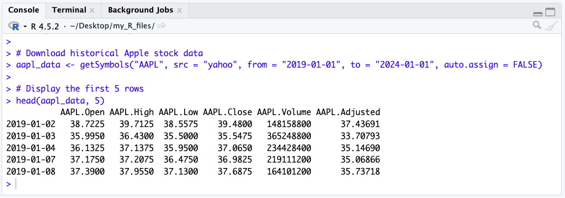Image resolution: width=565 pixels, height=198 pixels.
Task: Click the AAPL.Adjusted column header
Action: [x=348, y=112]
